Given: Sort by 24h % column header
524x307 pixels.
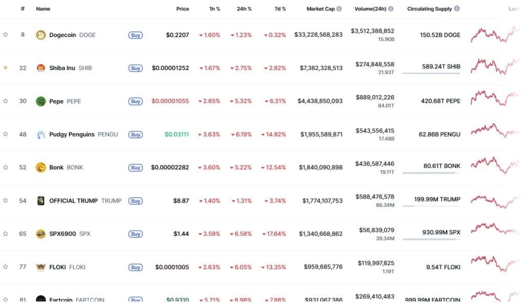Looking at the screenshot, I should (244, 9).
